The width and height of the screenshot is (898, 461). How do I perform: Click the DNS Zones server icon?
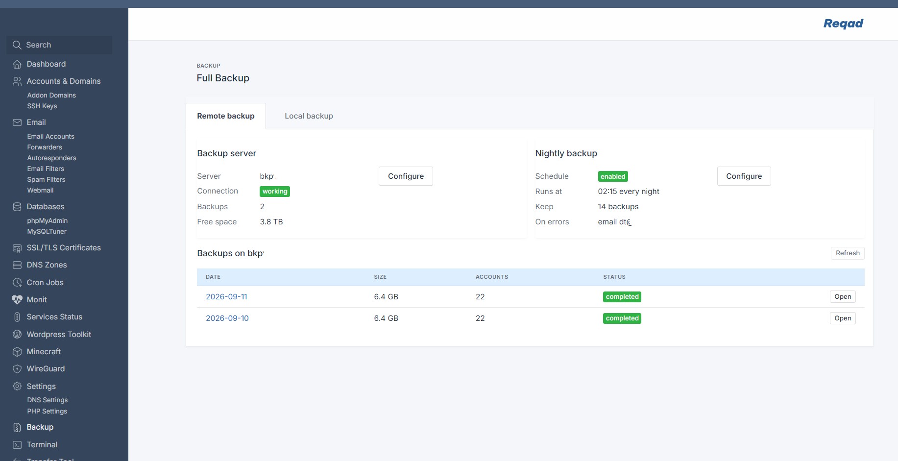[x=17, y=265]
